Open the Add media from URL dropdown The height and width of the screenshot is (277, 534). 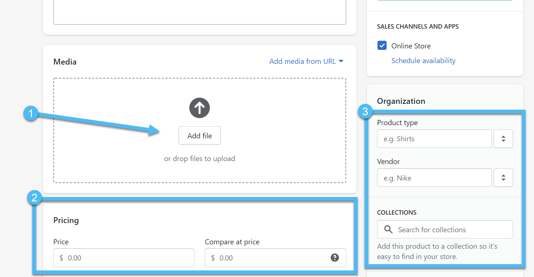pyautogui.click(x=306, y=61)
